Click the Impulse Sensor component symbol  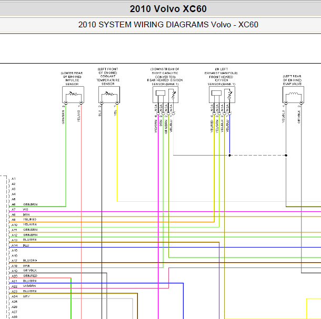pos(73,95)
